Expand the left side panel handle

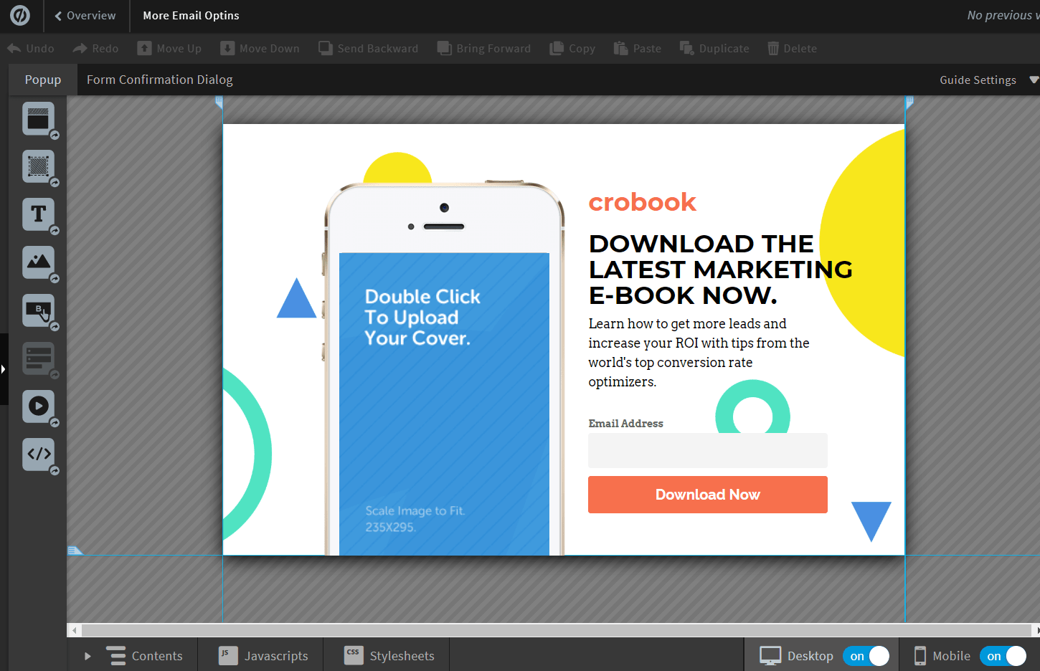(4, 369)
